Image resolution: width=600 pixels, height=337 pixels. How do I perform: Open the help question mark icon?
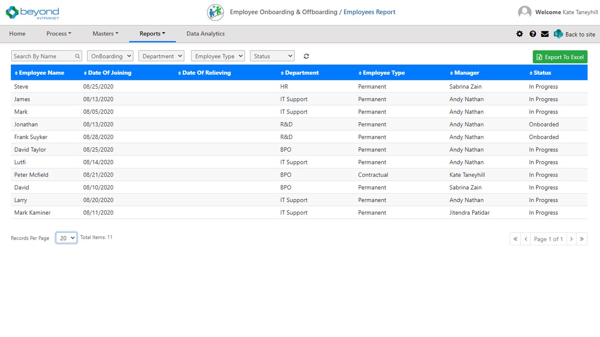click(x=533, y=34)
